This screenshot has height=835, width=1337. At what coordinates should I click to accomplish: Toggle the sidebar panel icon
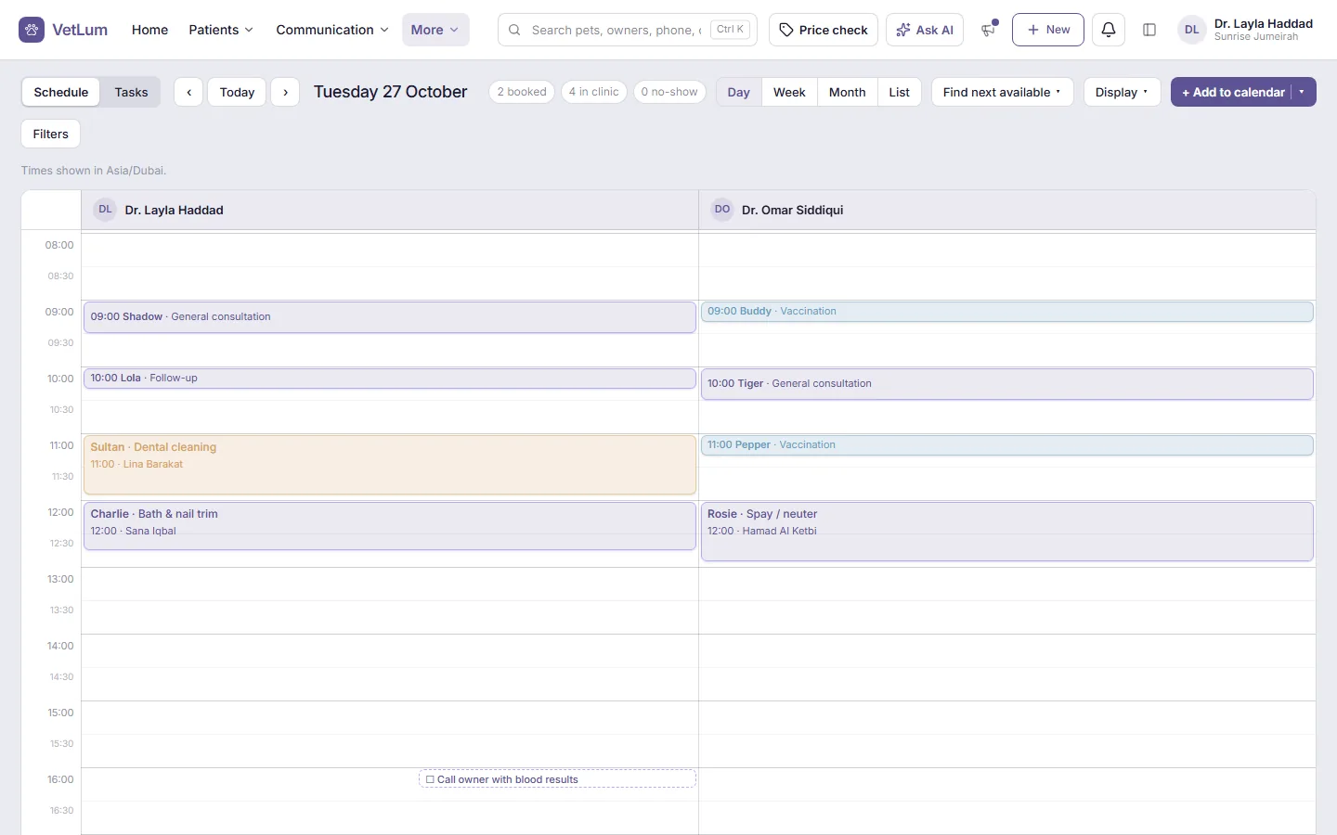[1149, 30]
